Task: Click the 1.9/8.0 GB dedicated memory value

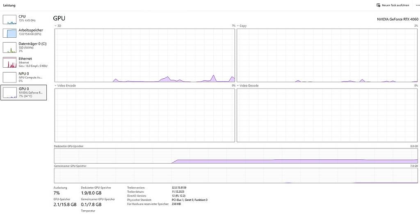Action: 91,193
